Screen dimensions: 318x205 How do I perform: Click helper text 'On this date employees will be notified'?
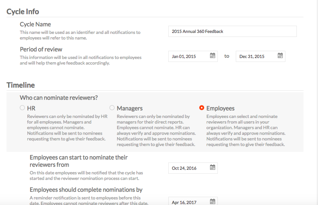[86, 176]
